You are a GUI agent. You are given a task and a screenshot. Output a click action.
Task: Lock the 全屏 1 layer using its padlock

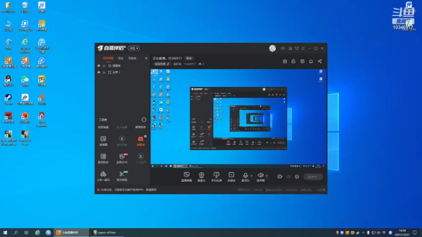pos(104,72)
